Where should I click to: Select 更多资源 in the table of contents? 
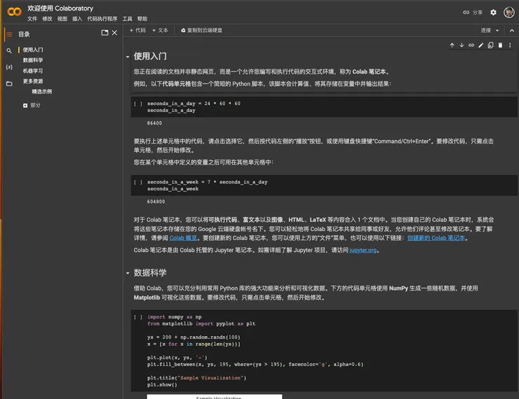point(33,81)
